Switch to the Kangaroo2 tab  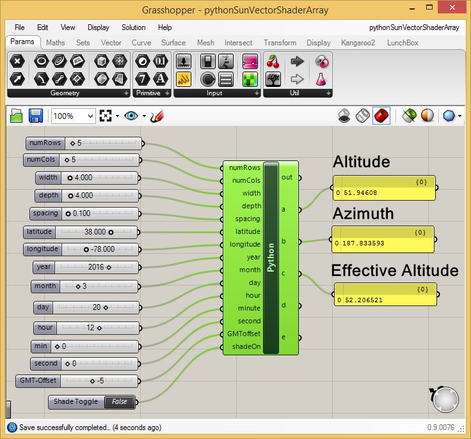coord(358,43)
